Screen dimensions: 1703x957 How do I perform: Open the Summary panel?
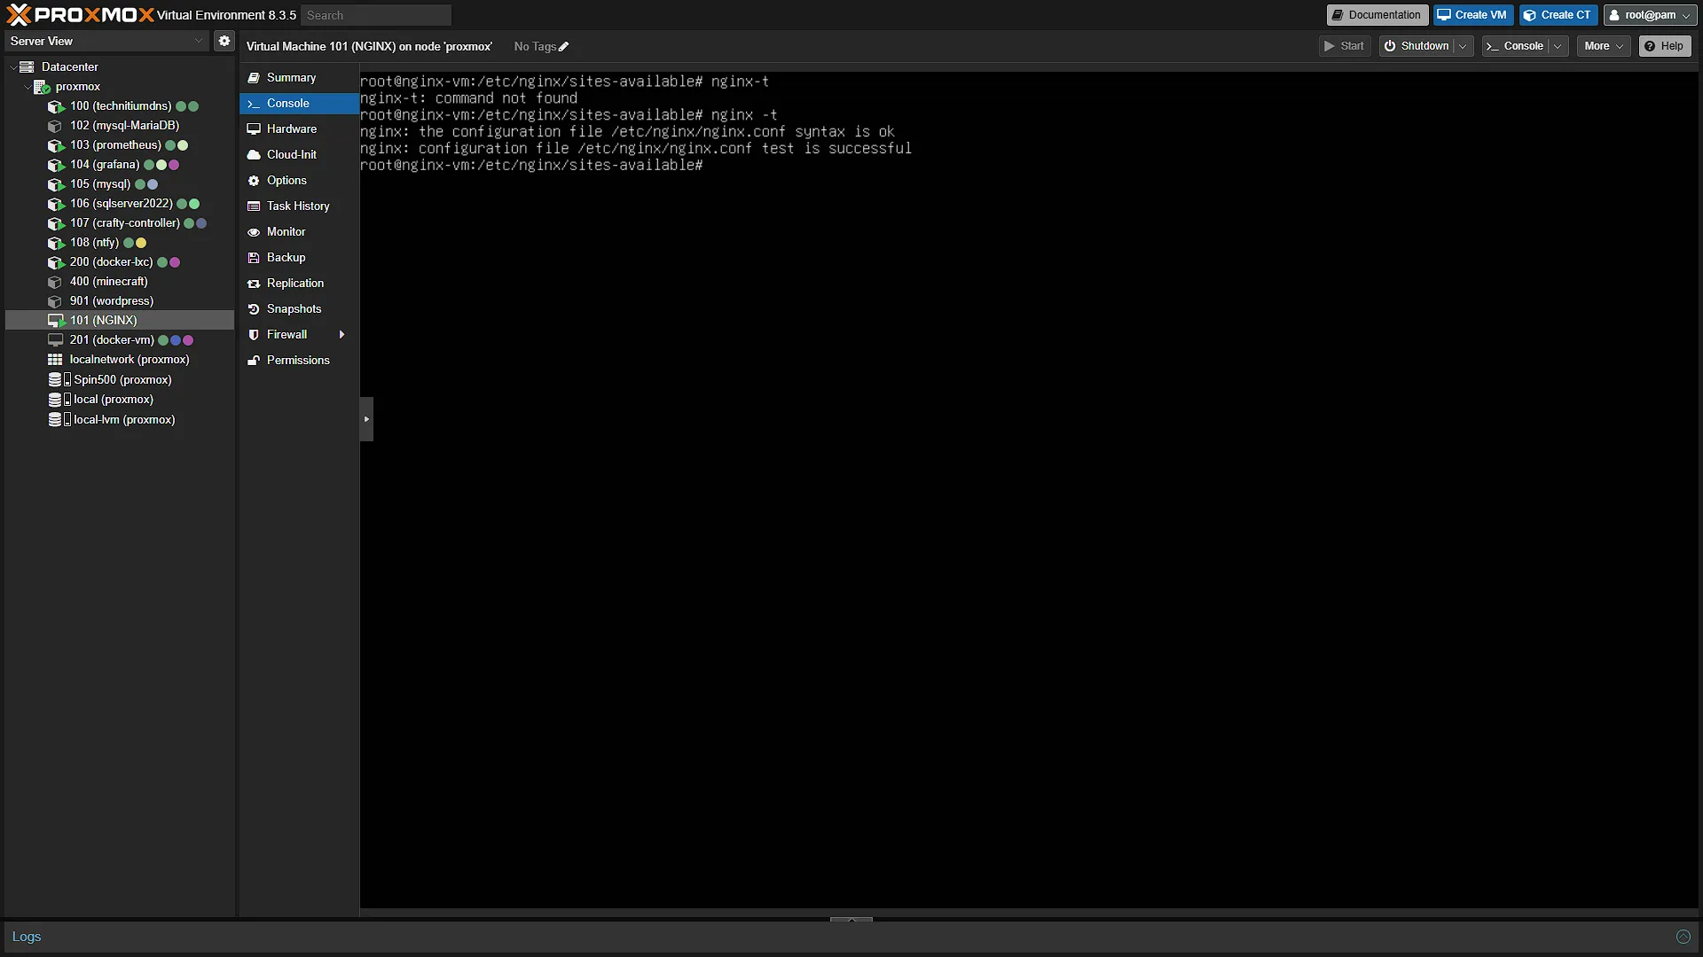[x=299, y=78]
